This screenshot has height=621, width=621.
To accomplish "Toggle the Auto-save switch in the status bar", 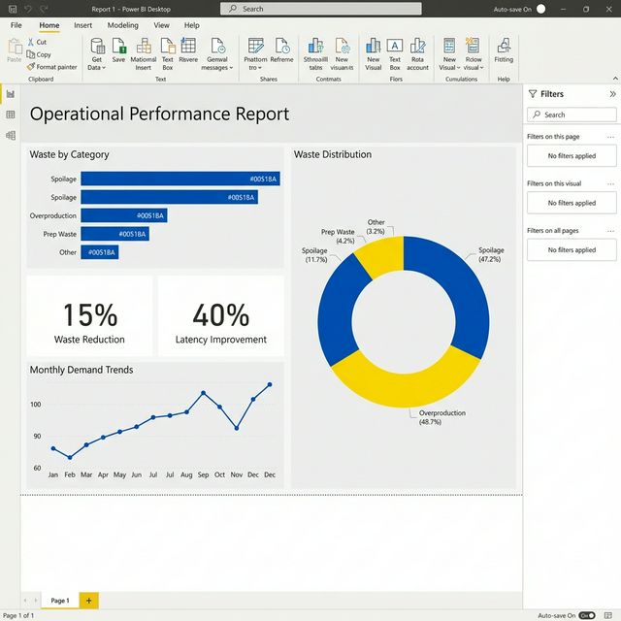I will 587,615.
